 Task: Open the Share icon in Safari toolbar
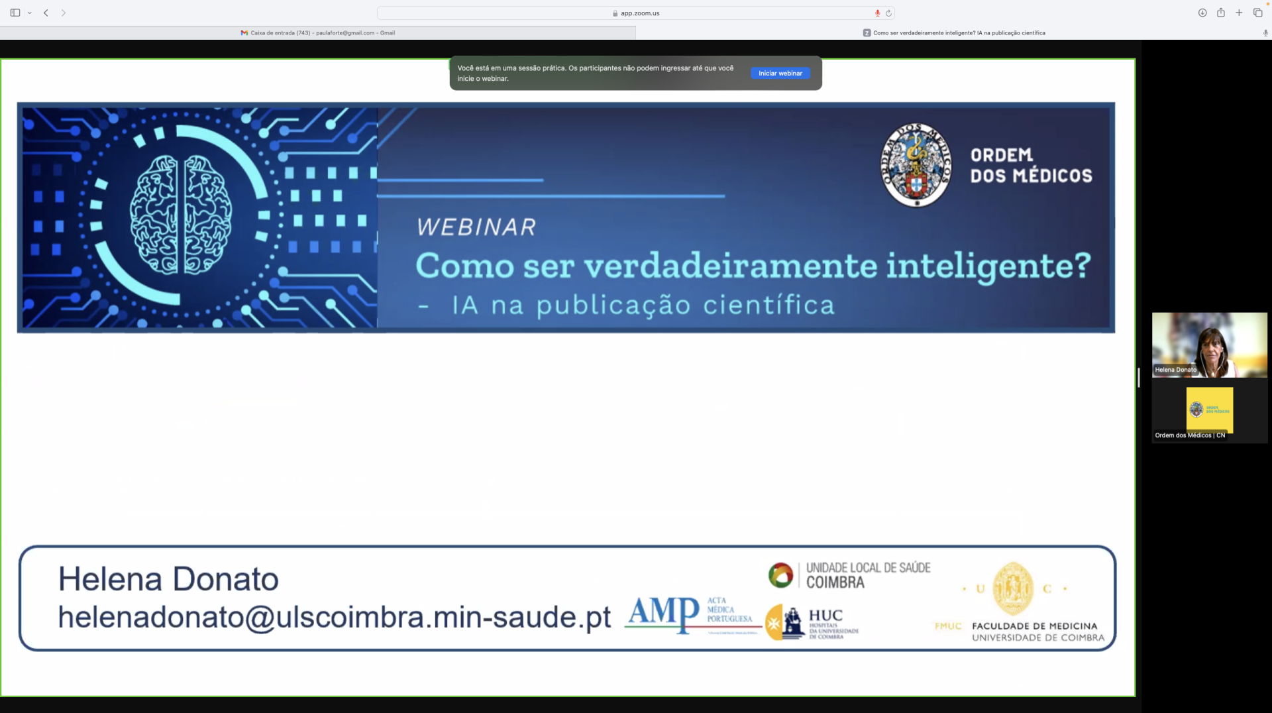(1221, 13)
